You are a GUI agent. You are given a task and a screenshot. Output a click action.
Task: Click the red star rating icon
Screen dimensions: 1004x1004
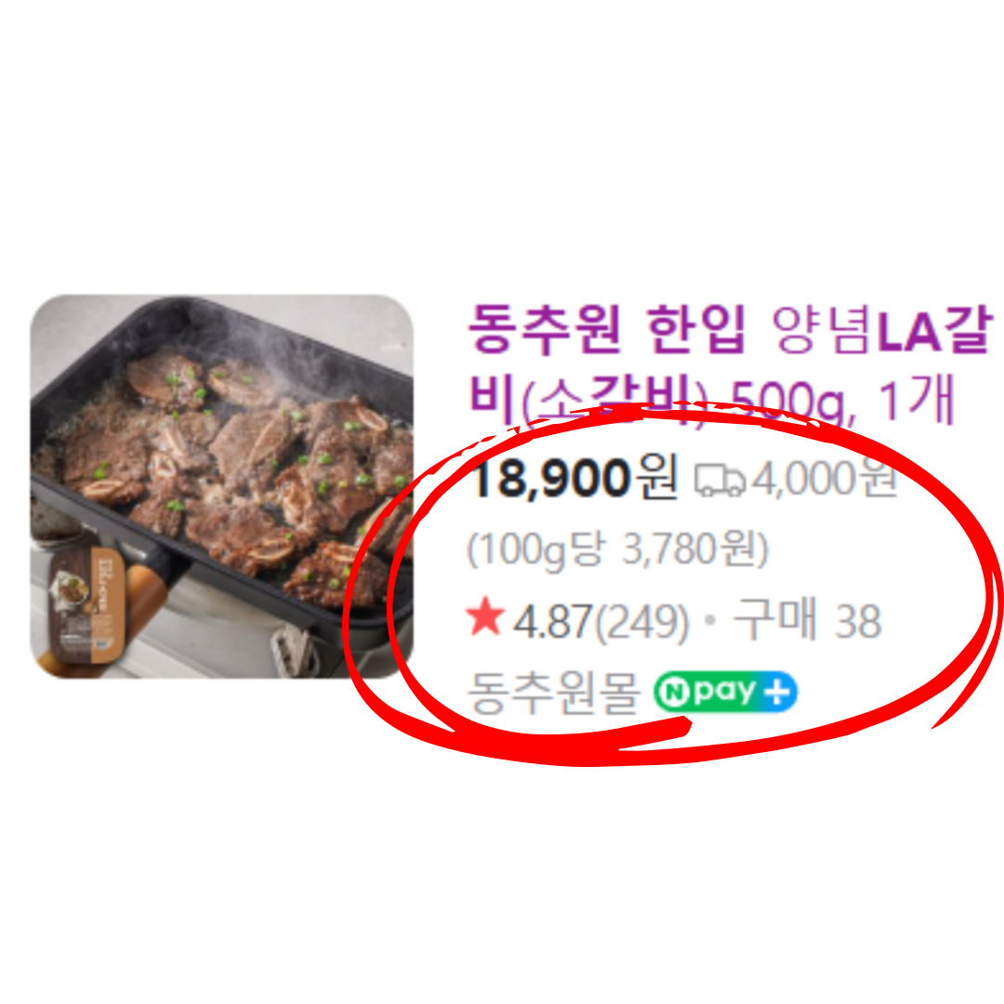[x=486, y=616]
